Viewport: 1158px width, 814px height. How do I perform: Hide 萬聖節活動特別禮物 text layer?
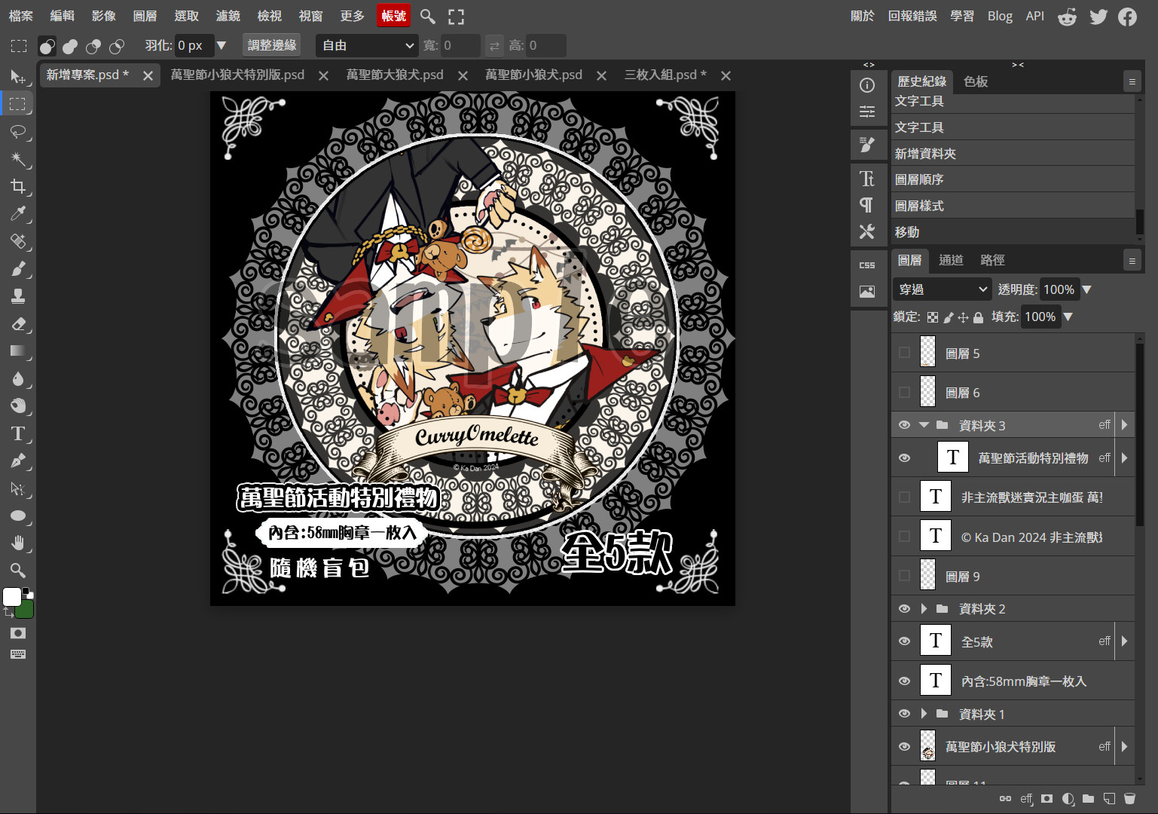point(905,457)
